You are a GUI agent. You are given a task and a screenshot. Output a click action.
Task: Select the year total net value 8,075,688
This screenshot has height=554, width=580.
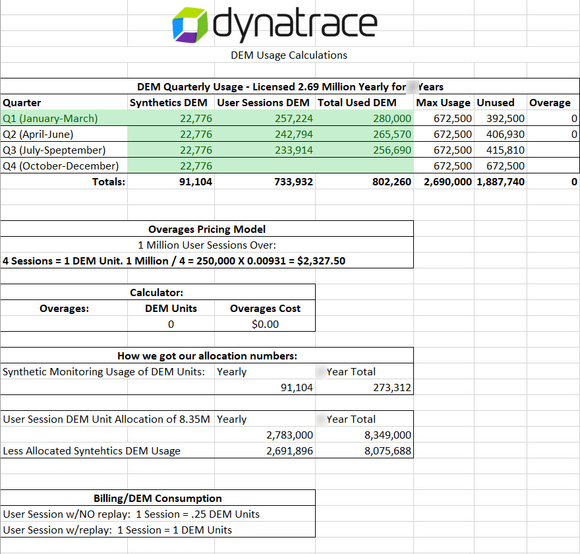tap(388, 450)
